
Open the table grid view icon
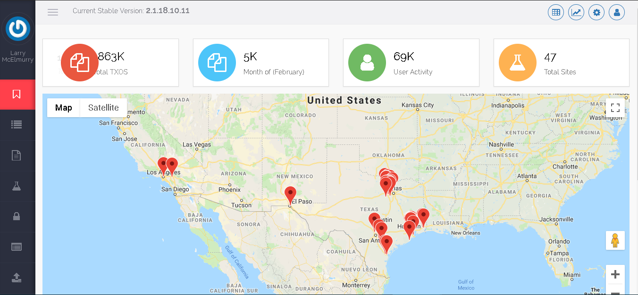(556, 13)
